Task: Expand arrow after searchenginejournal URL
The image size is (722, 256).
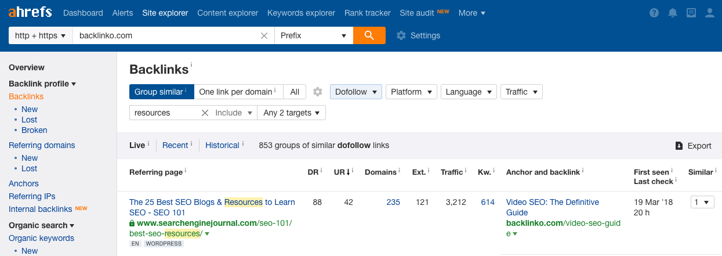Action: point(207,234)
